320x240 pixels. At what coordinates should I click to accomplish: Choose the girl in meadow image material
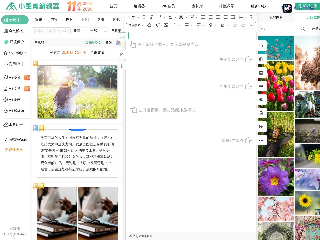click(77, 92)
